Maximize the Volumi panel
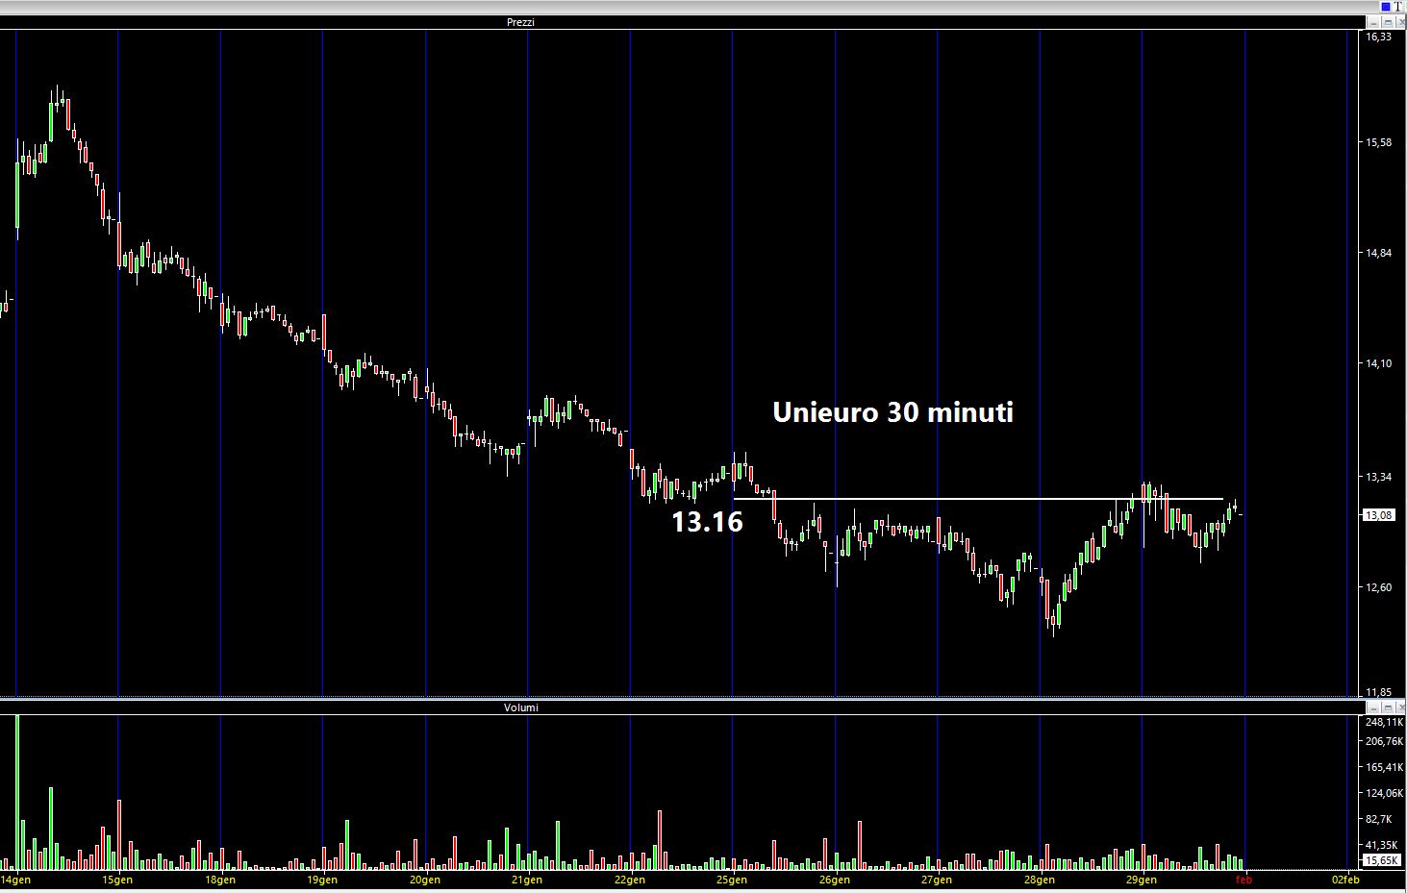The height and width of the screenshot is (893, 1407). coord(1388,707)
